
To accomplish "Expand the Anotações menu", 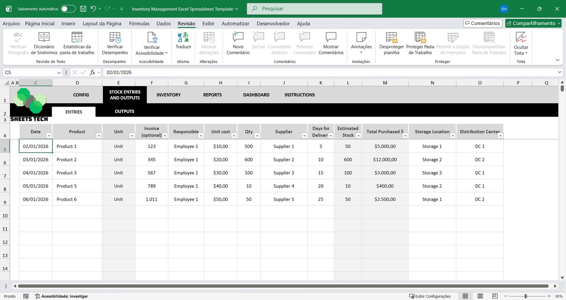I will 361,43.
